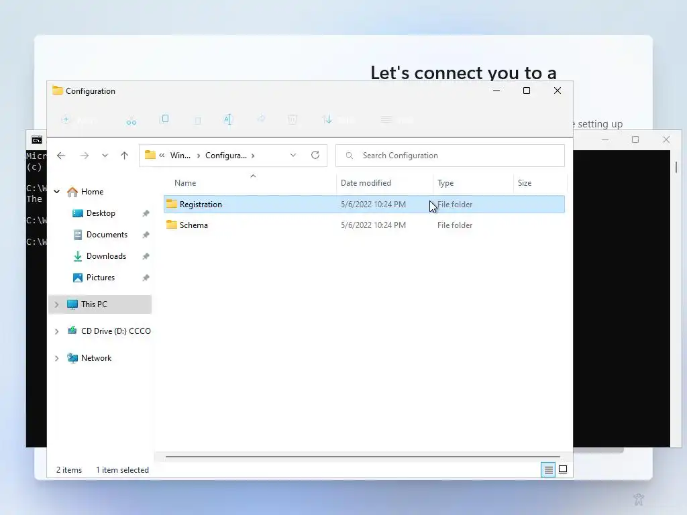Open Pictures in navigation pane
687x515 pixels.
[101, 278]
